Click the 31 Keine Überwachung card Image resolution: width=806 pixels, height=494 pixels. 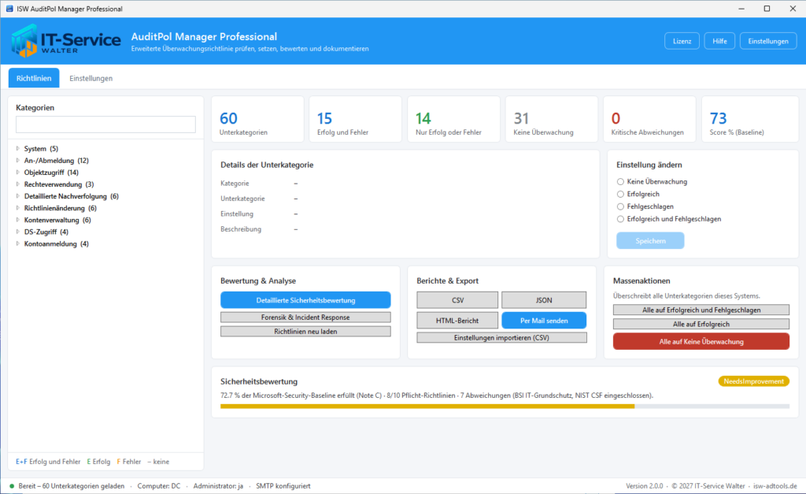pos(551,119)
